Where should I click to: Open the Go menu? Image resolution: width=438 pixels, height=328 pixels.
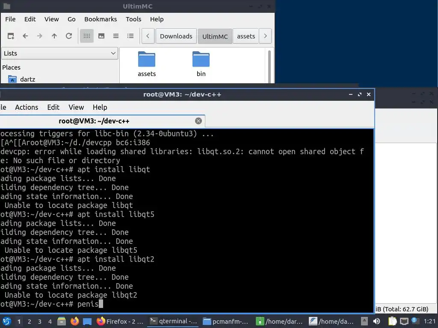tap(71, 19)
